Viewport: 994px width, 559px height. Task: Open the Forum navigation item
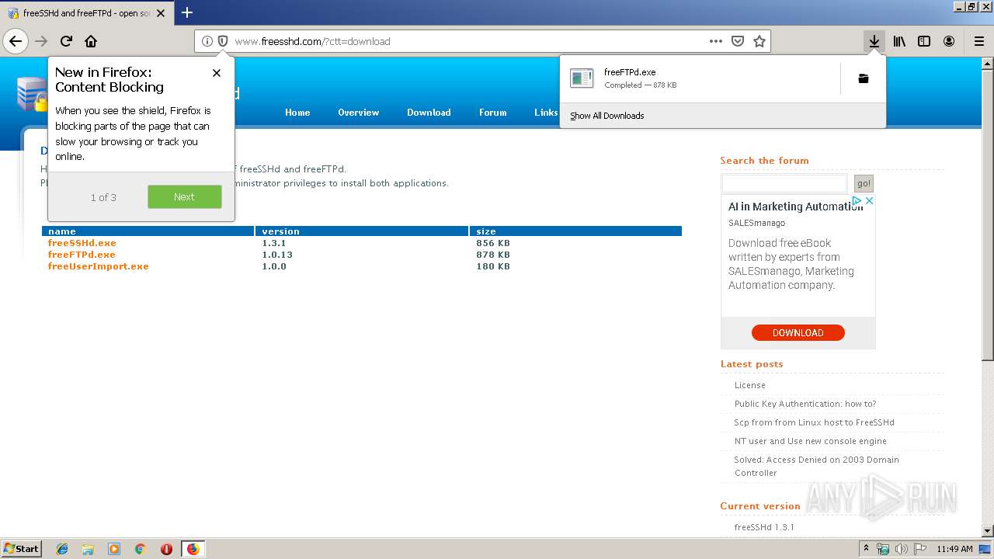coord(492,113)
